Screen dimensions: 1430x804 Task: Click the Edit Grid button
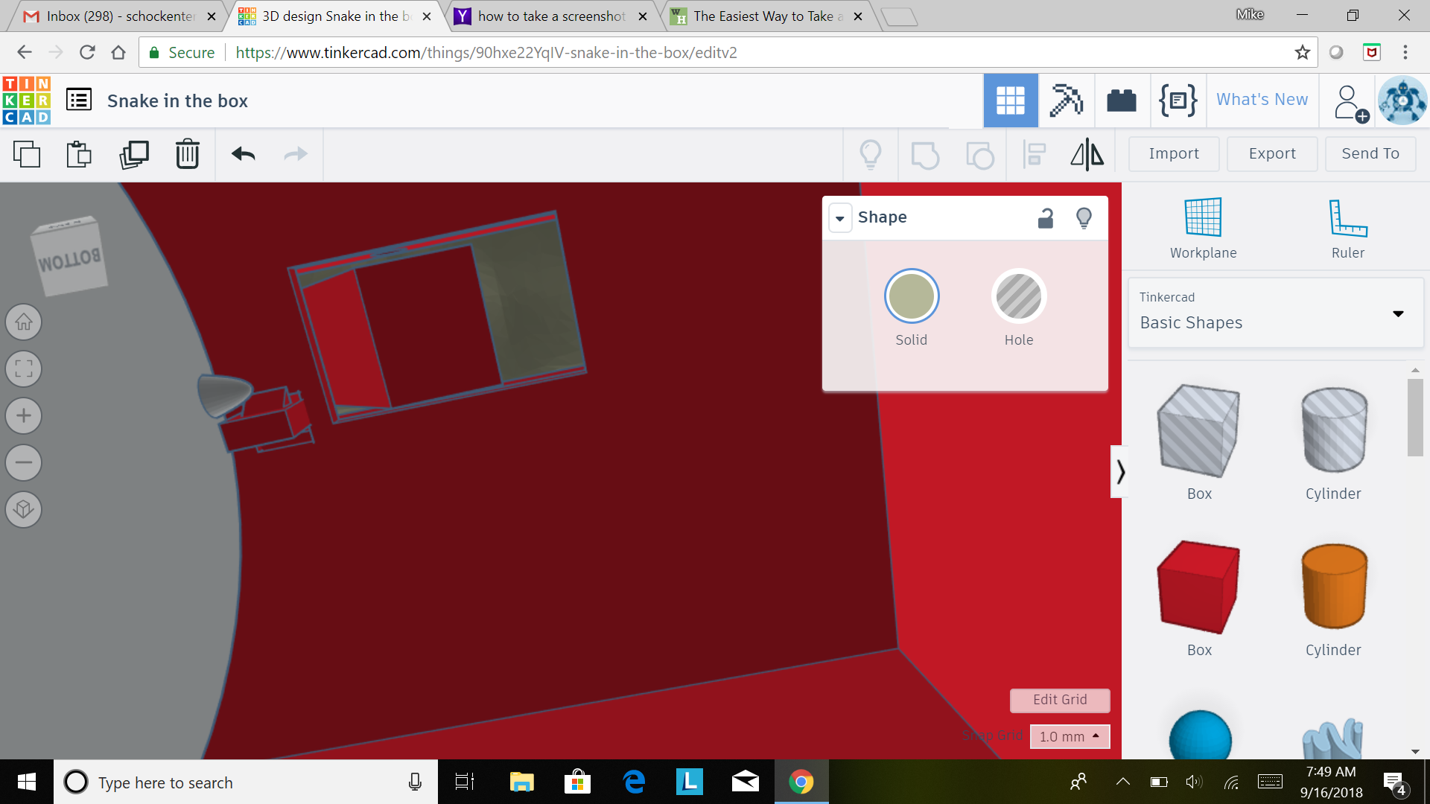[x=1060, y=700]
